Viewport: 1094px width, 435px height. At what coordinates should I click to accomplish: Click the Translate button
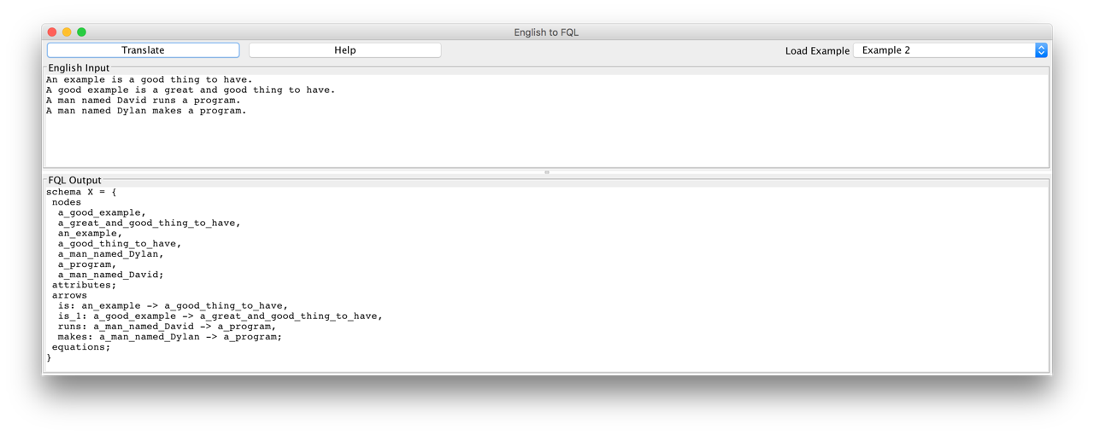tap(143, 50)
